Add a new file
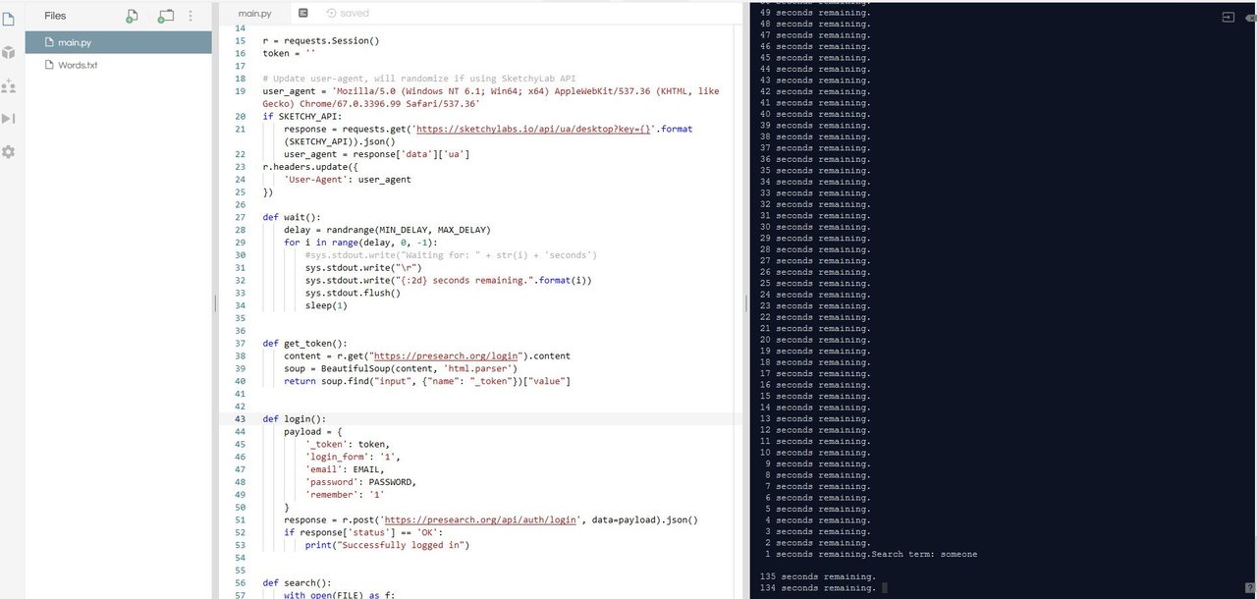1257x599 pixels. point(133,16)
